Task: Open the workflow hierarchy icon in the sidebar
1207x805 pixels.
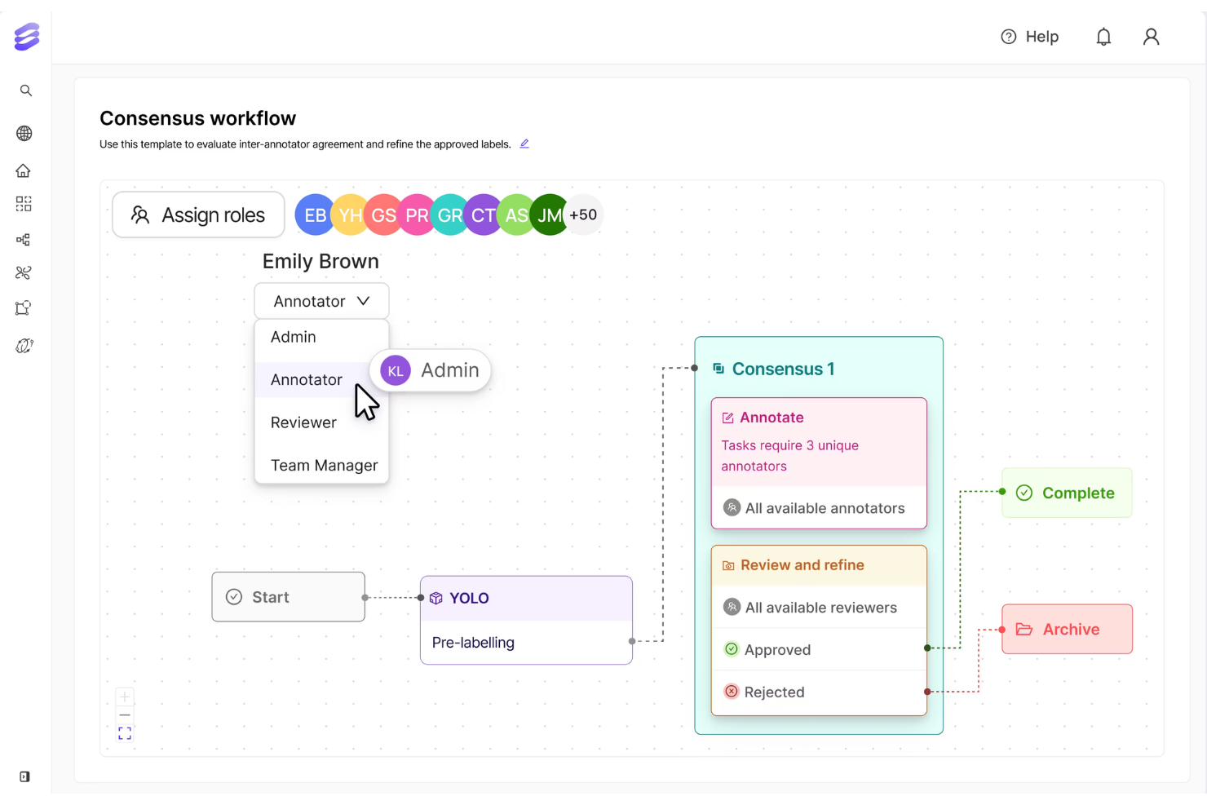Action: point(24,239)
